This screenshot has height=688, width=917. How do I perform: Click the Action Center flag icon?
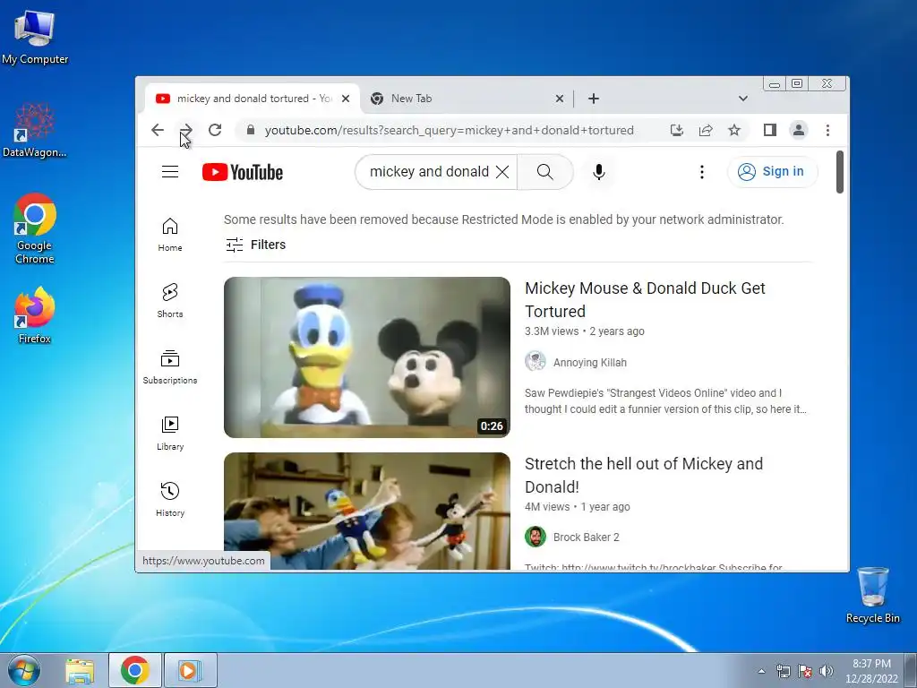[x=805, y=671]
